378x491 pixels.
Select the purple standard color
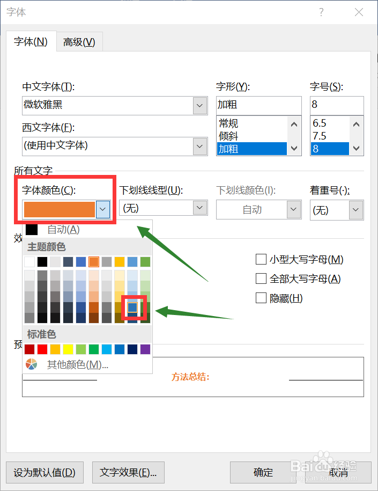(145, 349)
